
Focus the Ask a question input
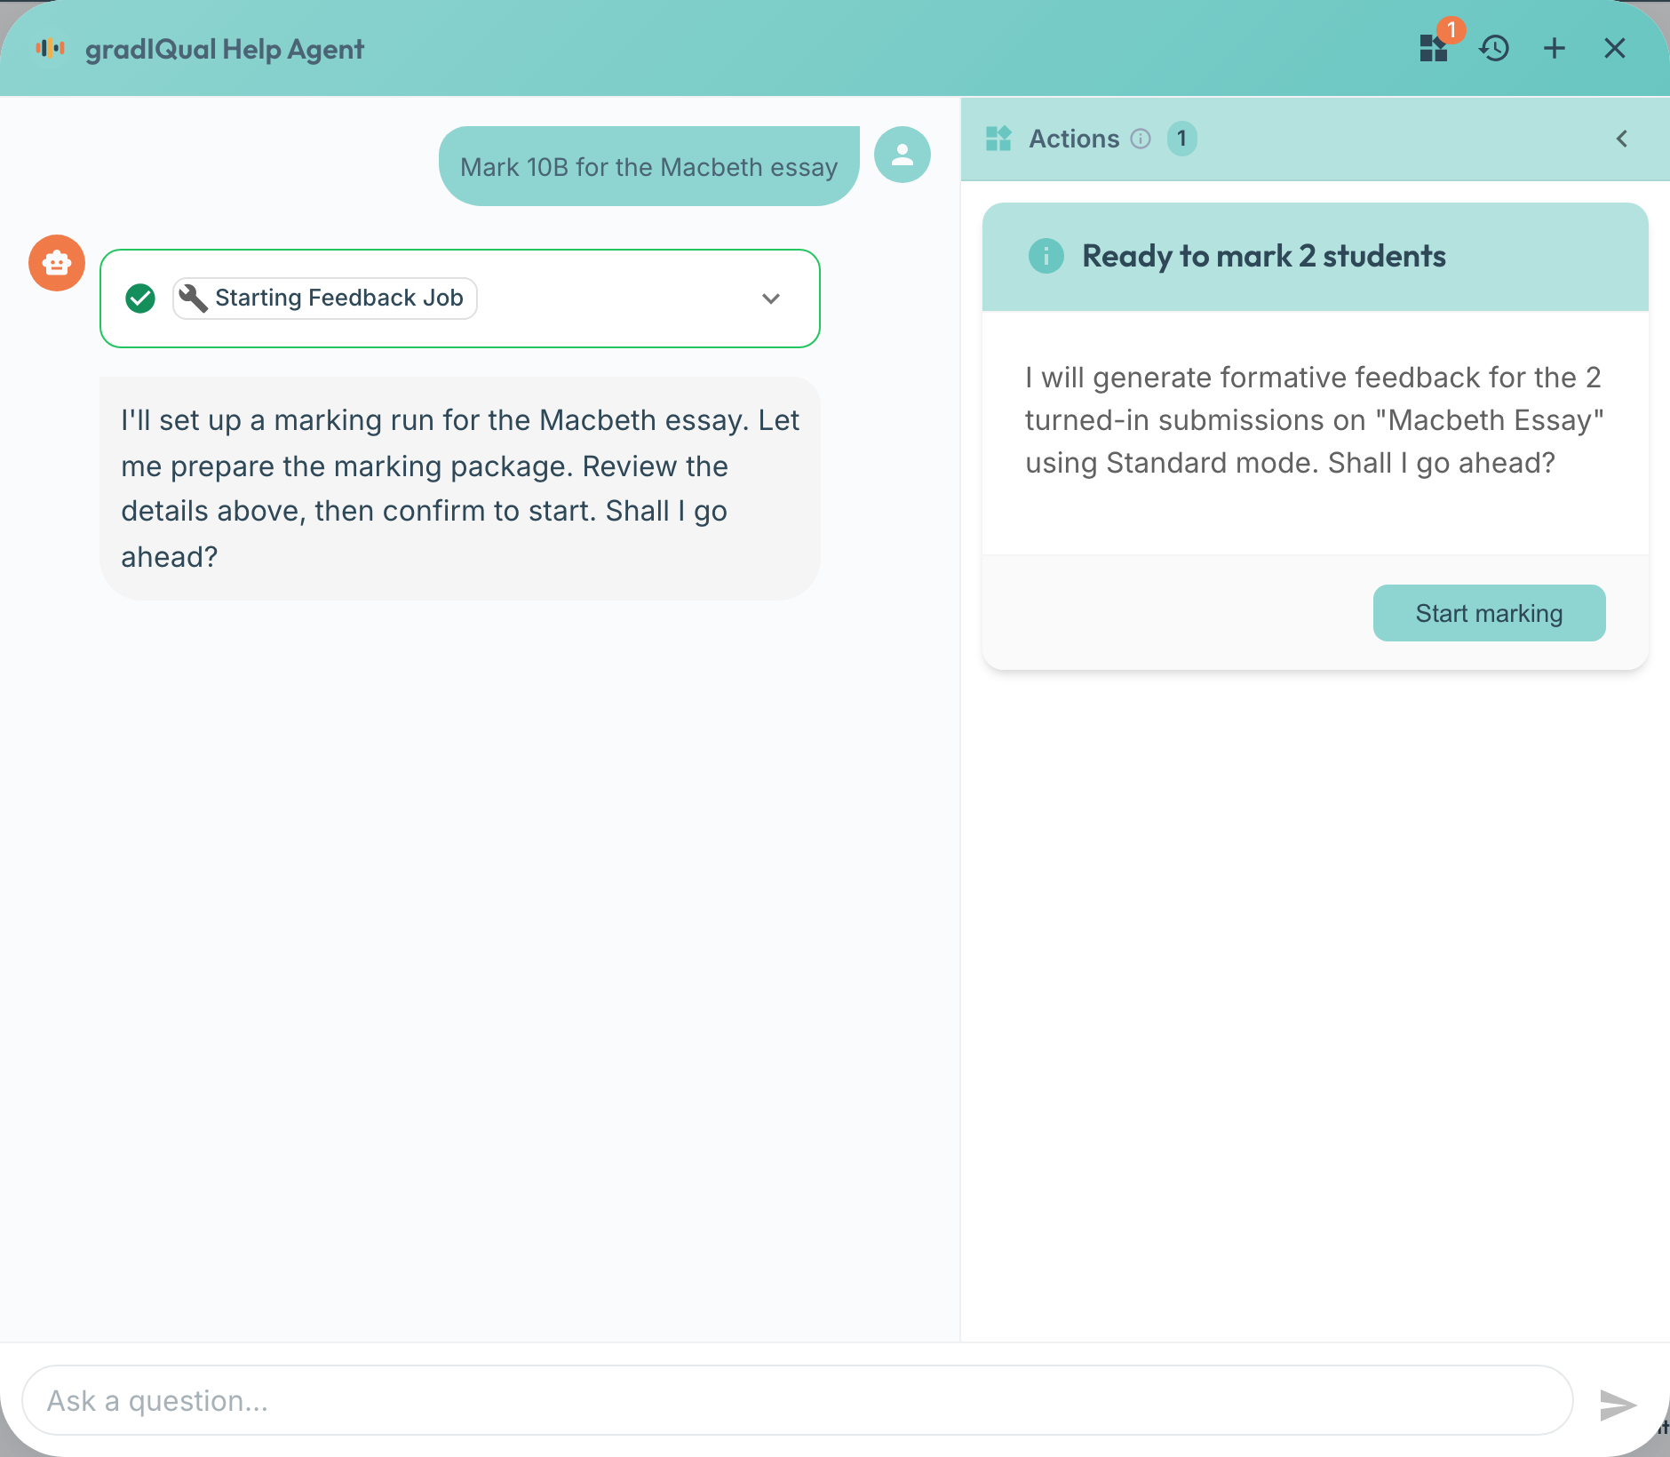pyautogui.click(x=798, y=1400)
